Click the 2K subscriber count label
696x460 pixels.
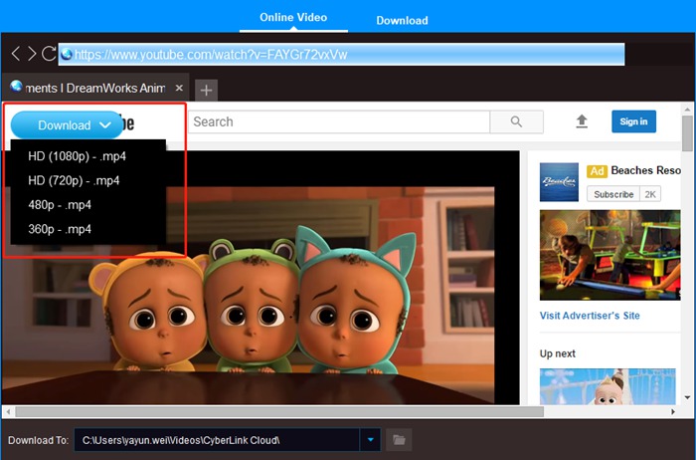click(650, 194)
